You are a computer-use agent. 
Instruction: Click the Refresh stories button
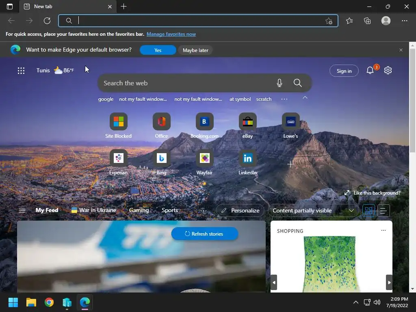tap(205, 234)
